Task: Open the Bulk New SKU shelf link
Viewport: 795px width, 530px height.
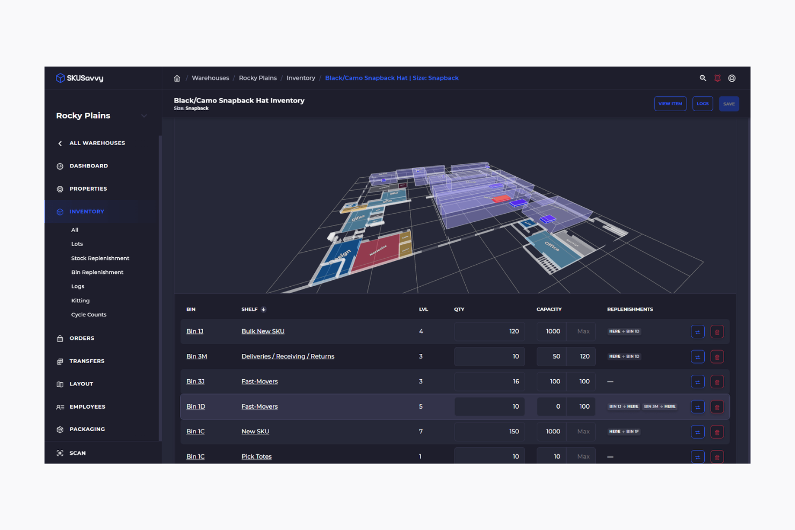Action: click(x=263, y=331)
